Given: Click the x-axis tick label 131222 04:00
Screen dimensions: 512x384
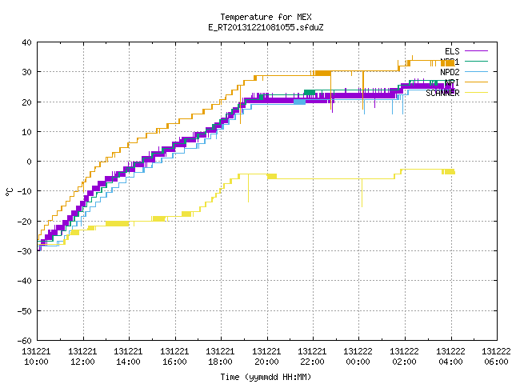Looking at the screenshot, I should click(x=451, y=357).
